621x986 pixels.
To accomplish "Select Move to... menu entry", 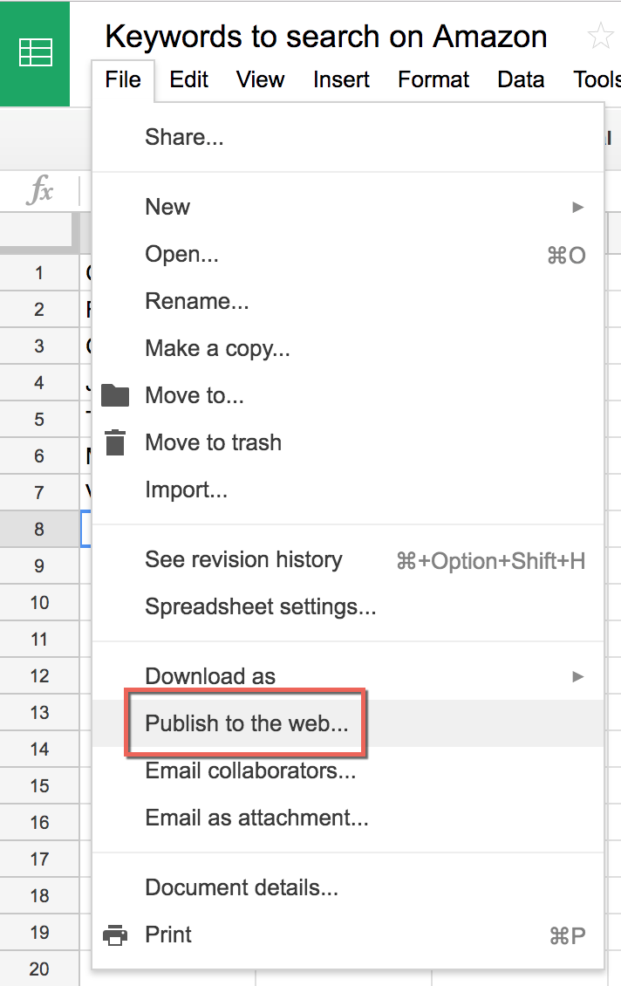I will pyautogui.click(x=348, y=395).
